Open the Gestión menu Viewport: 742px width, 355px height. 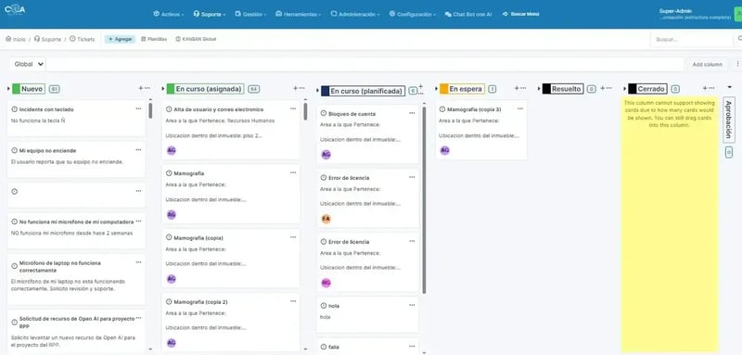click(250, 15)
